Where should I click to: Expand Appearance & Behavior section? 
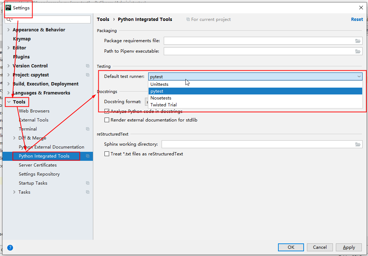[8, 30]
